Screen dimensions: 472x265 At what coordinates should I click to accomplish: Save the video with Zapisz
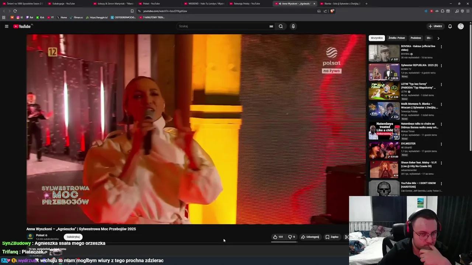tap(332, 237)
